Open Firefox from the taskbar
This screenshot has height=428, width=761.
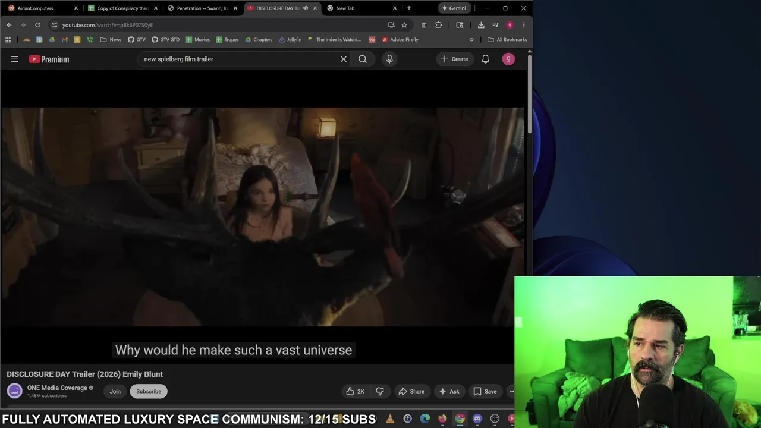pyautogui.click(x=442, y=419)
